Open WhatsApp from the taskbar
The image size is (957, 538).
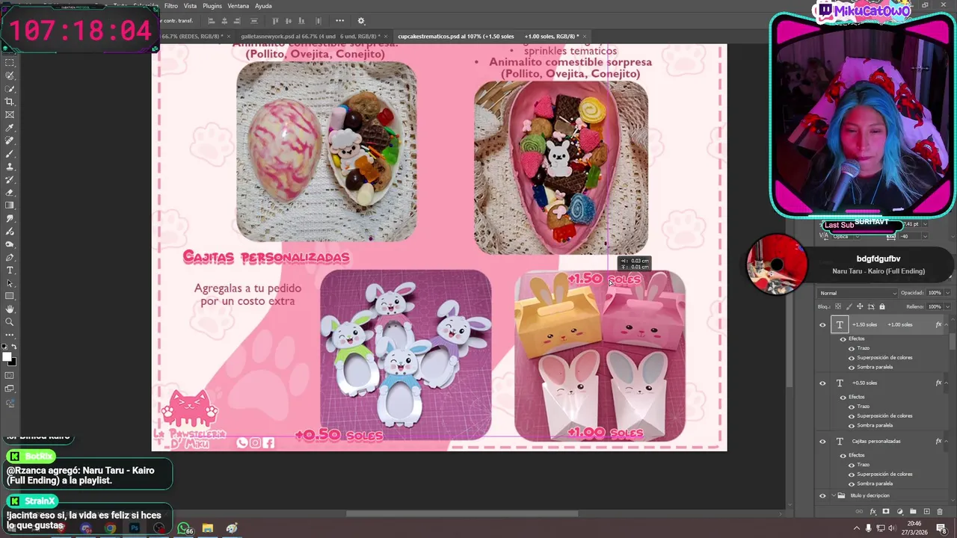tap(184, 528)
